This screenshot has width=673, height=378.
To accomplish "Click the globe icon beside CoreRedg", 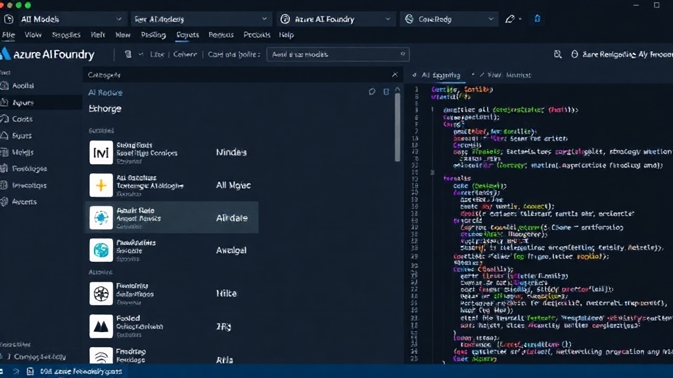I will pyautogui.click(x=409, y=19).
